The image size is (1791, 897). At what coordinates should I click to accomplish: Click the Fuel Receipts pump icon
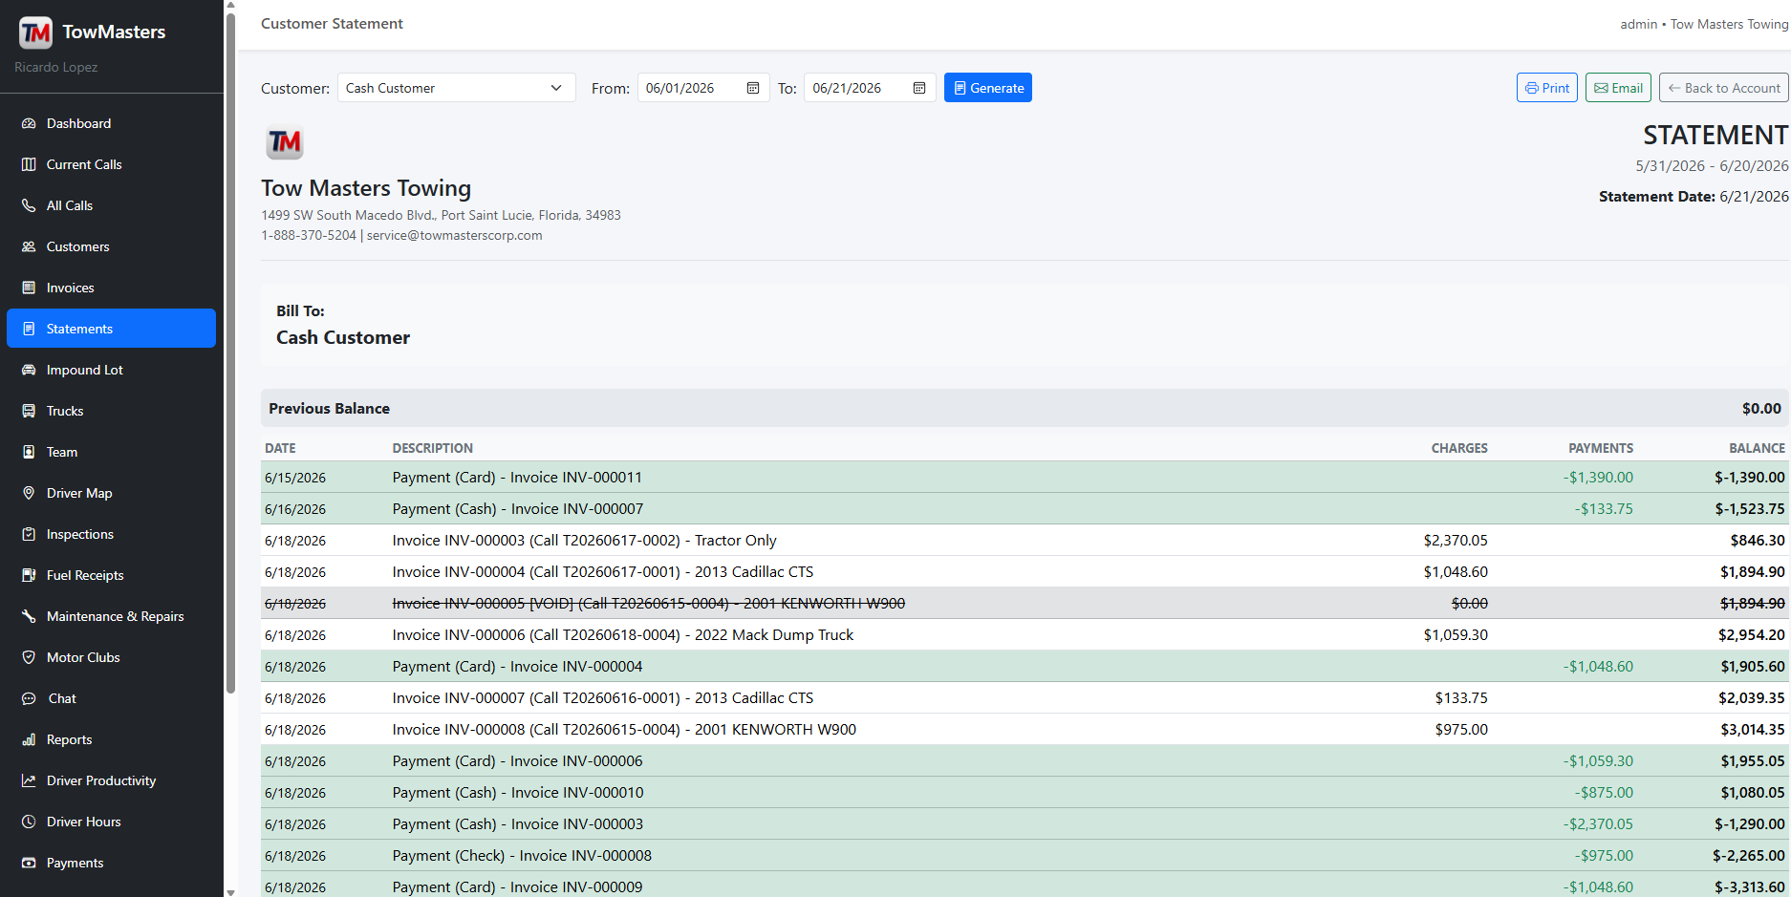point(29,575)
